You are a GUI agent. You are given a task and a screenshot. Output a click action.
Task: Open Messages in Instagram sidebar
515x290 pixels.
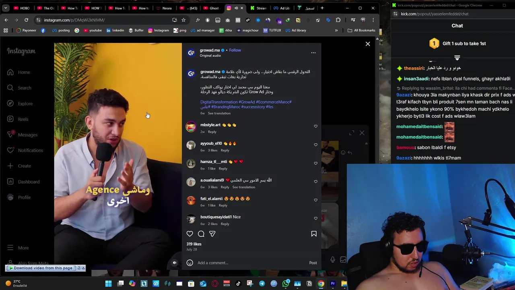(22, 135)
